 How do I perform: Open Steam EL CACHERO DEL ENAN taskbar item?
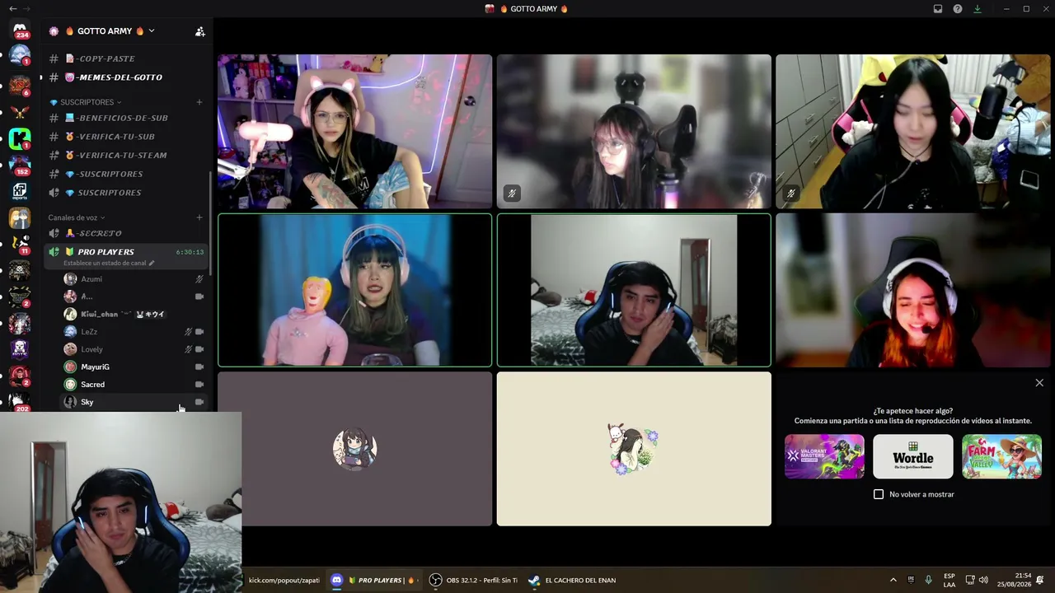pos(573,580)
